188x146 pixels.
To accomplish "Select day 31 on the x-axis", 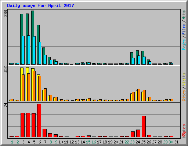I will pos(176,142).
